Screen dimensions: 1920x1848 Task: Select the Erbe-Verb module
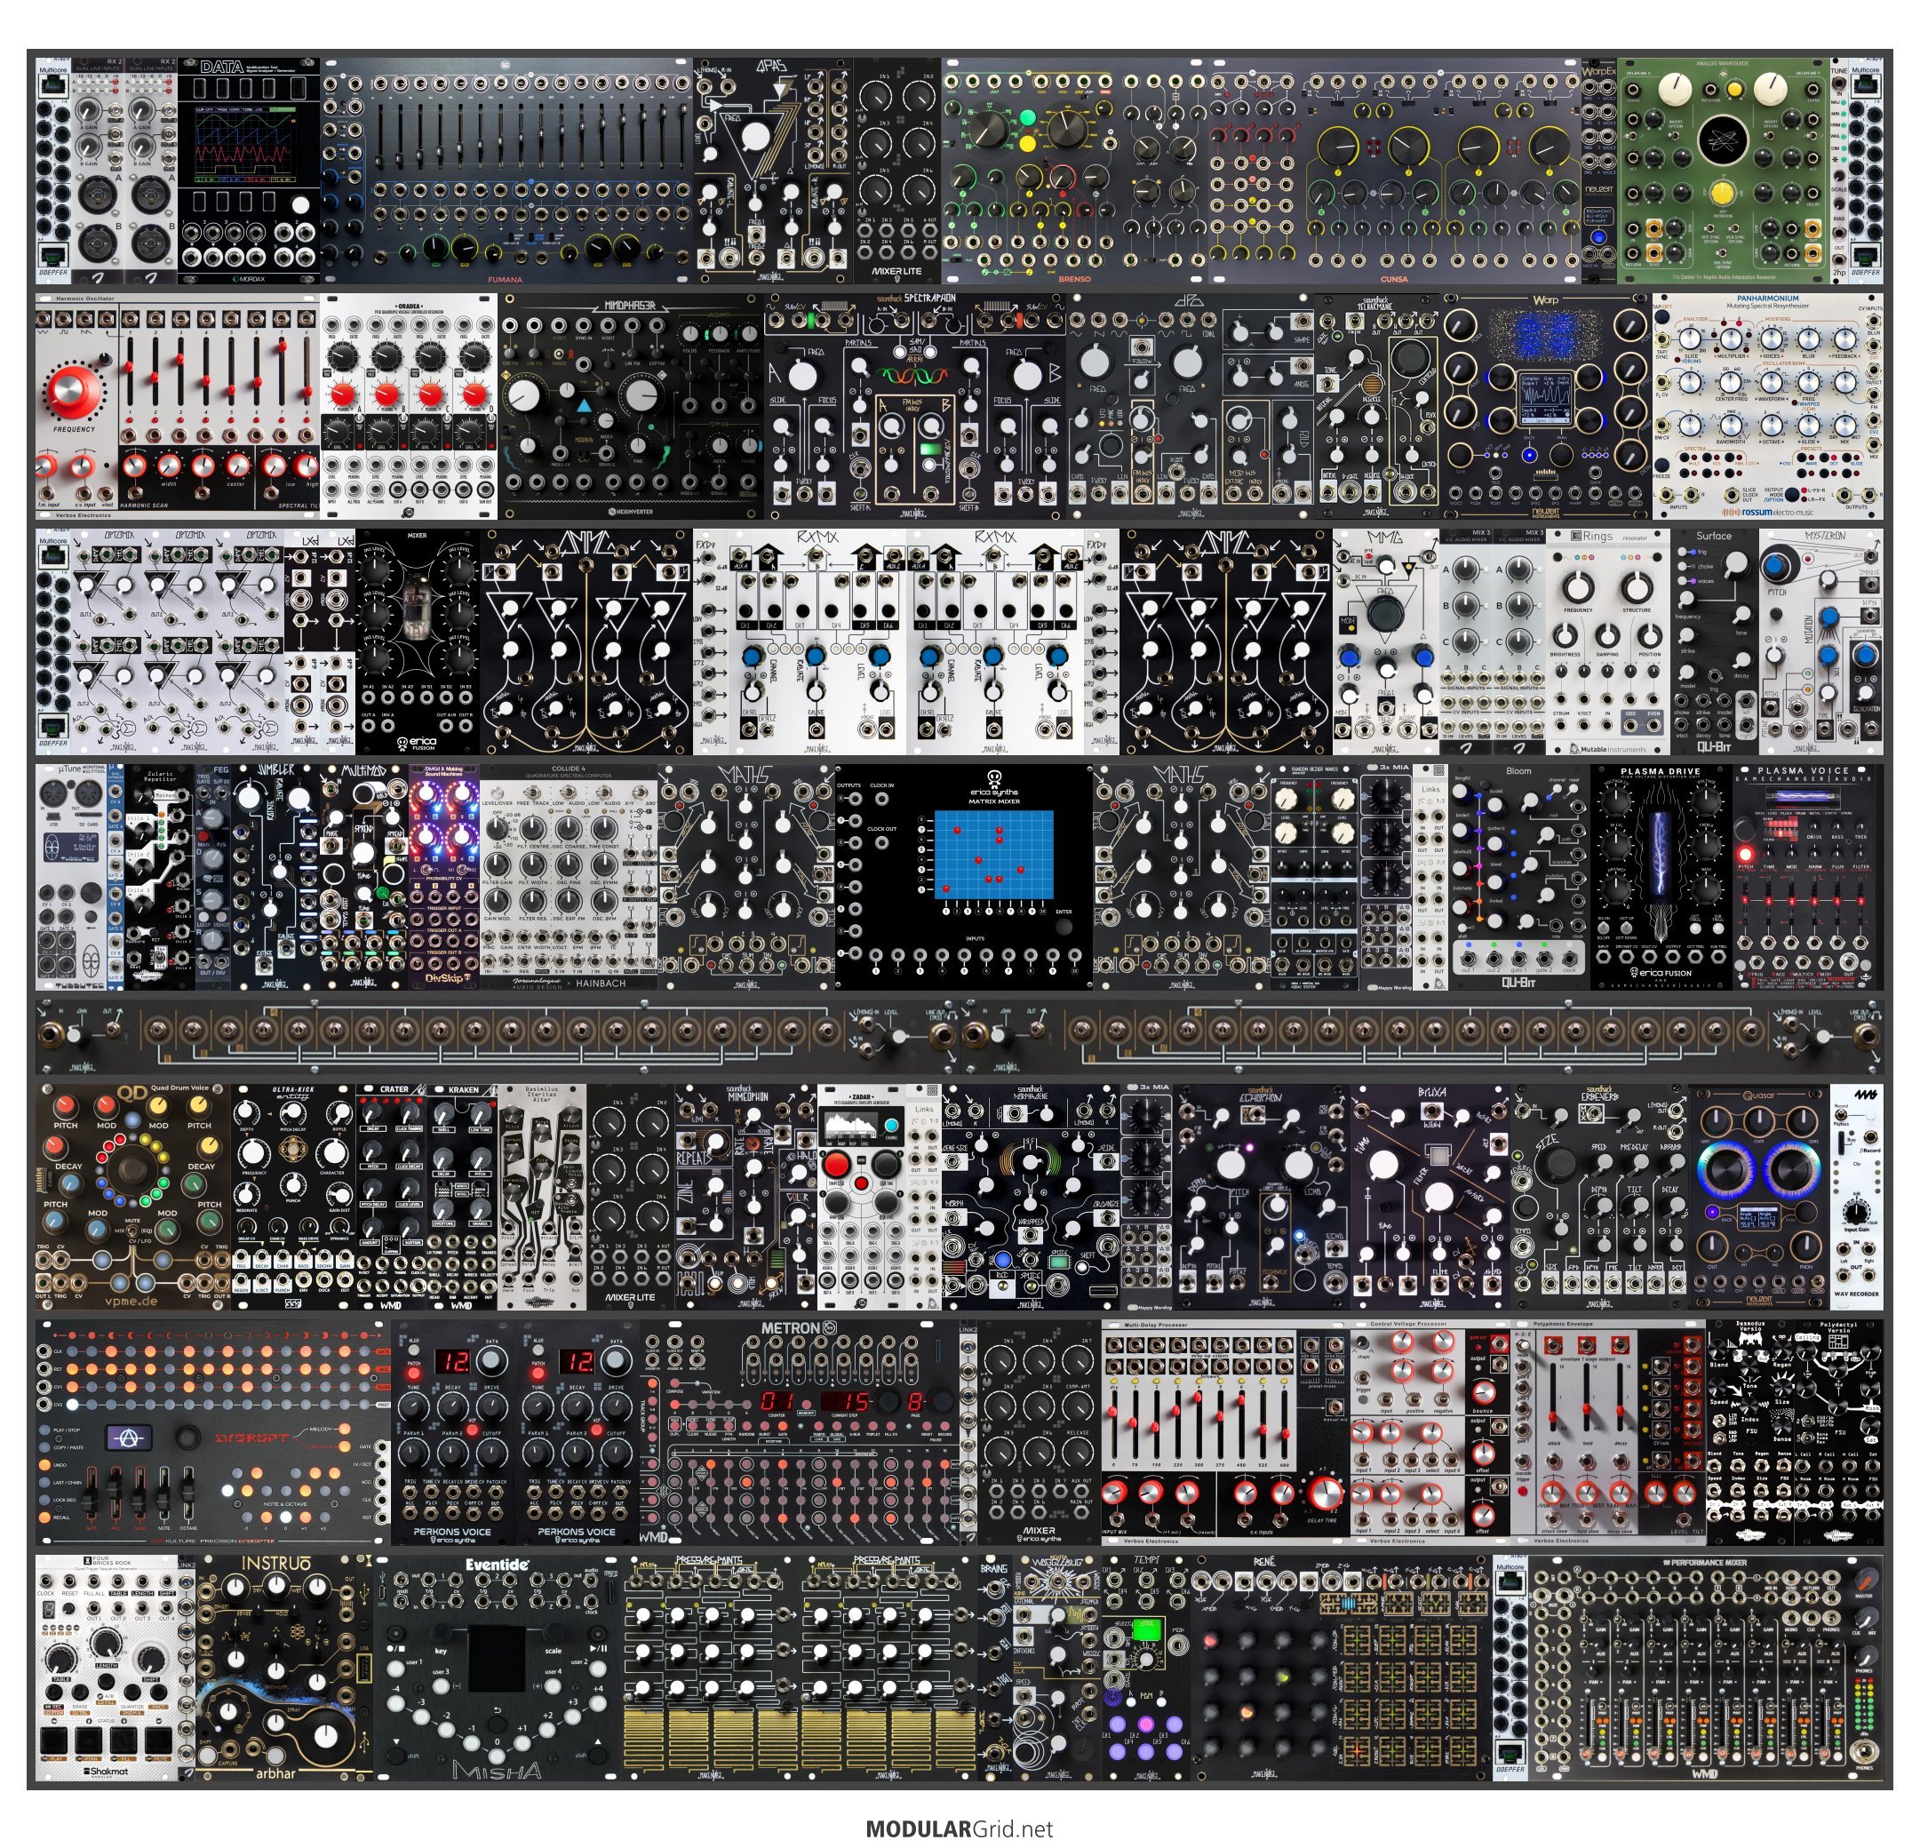coord(1599,1196)
